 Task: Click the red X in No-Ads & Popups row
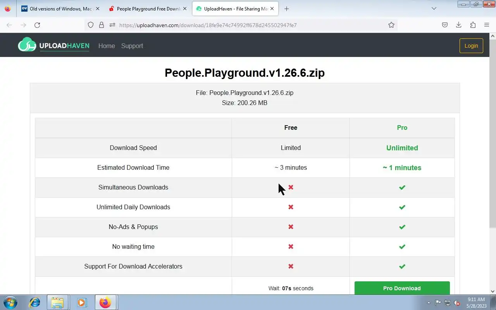pyautogui.click(x=291, y=227)
